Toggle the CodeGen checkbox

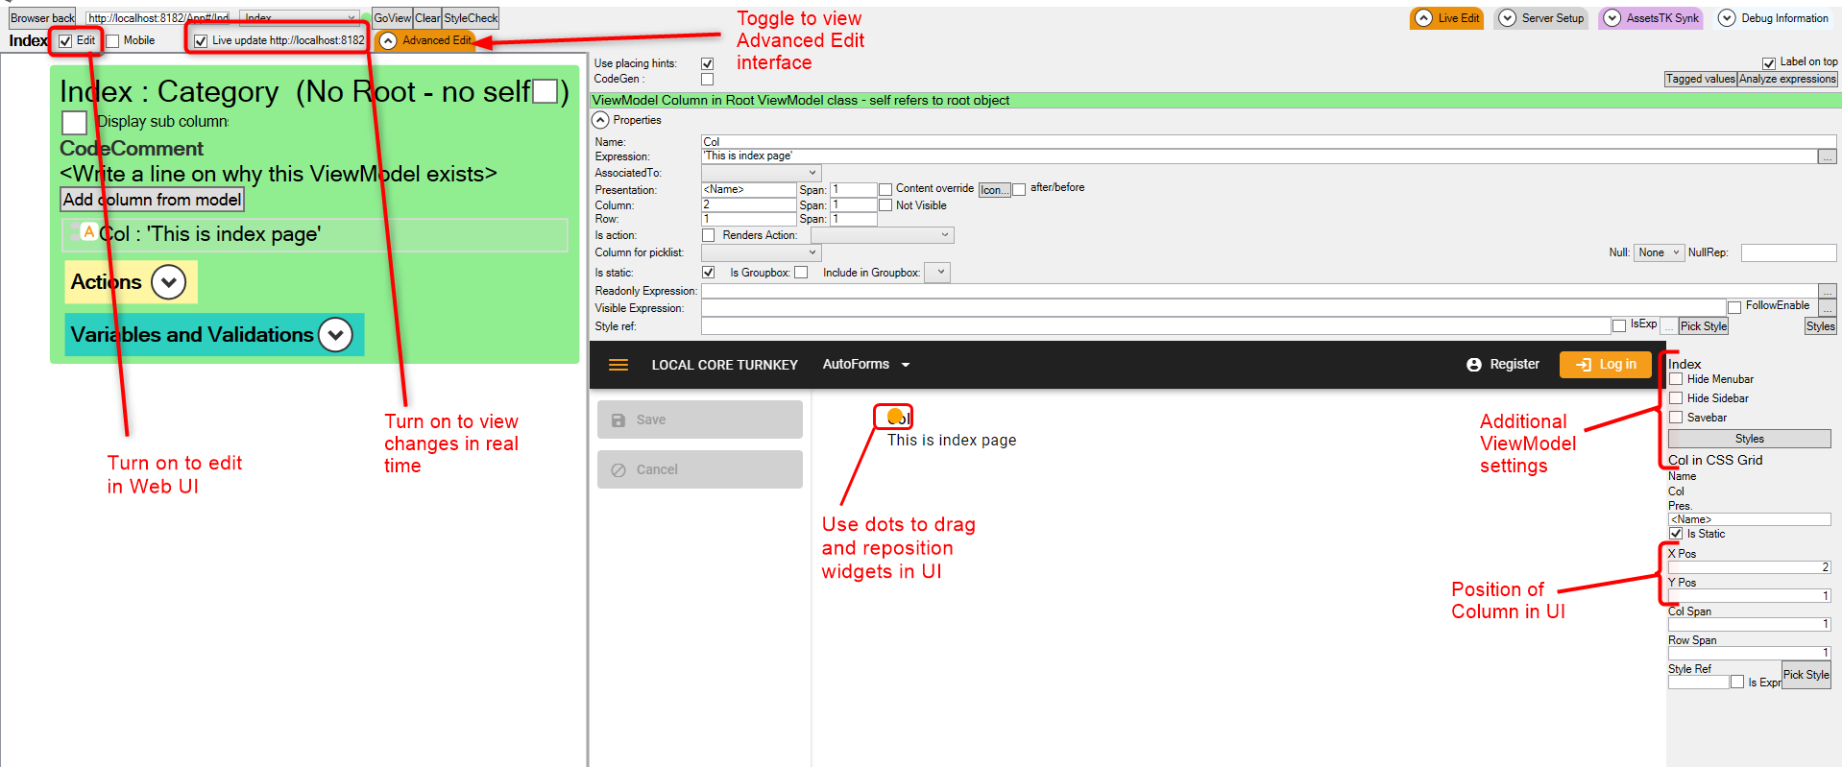[707, 80]
